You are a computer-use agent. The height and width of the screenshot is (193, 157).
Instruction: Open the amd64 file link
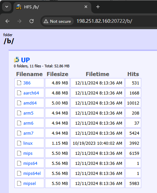[x=30, y=103]
